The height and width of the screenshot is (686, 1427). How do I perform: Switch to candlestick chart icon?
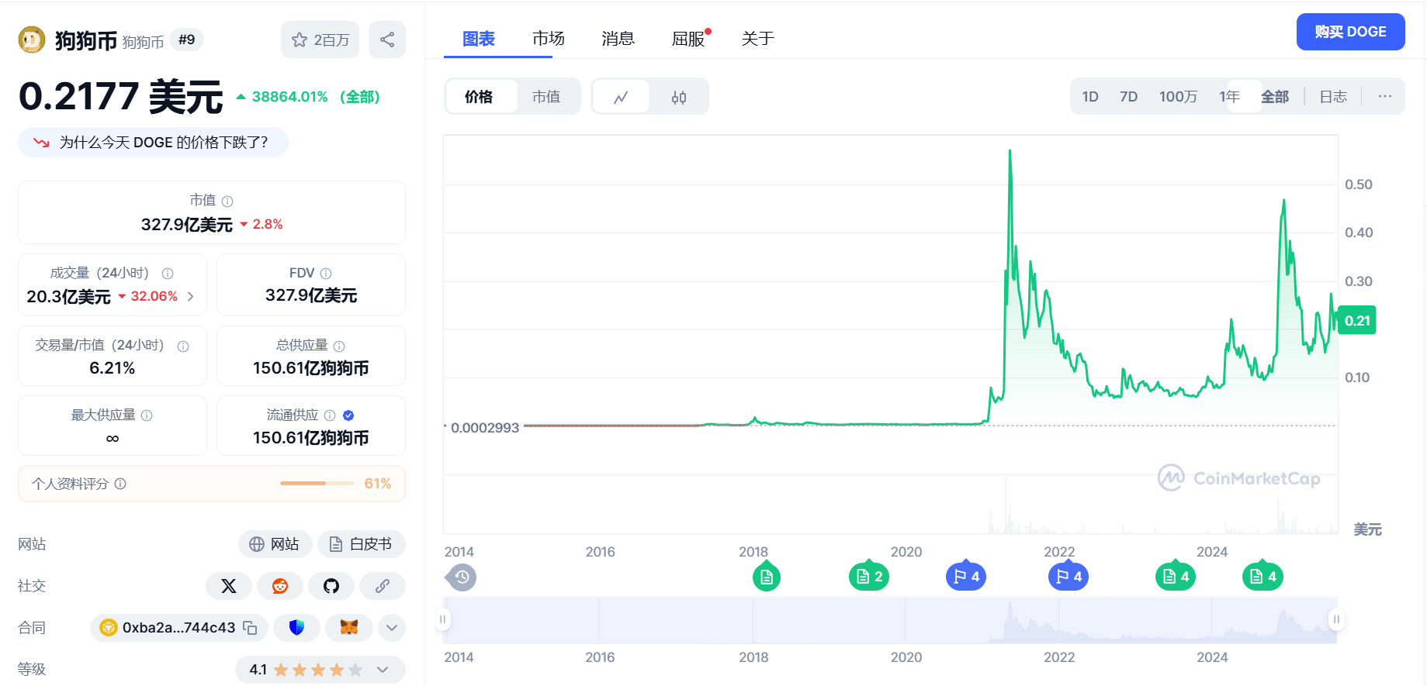[679, 97]
